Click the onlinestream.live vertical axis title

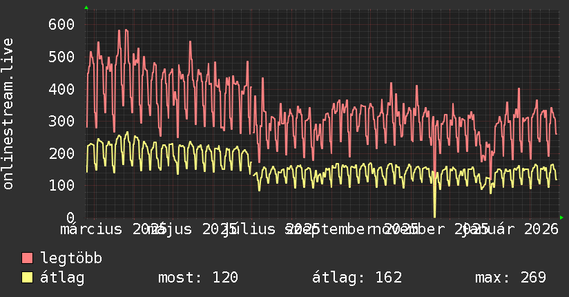tap(8, 114)
